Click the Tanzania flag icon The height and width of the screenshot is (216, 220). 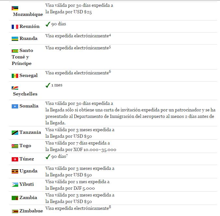pyautogui.click(x=15, y=133)
